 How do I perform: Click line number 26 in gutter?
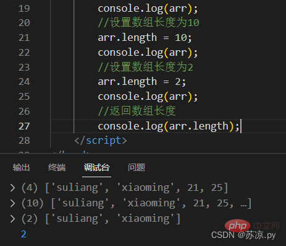[x=24, y=112]
